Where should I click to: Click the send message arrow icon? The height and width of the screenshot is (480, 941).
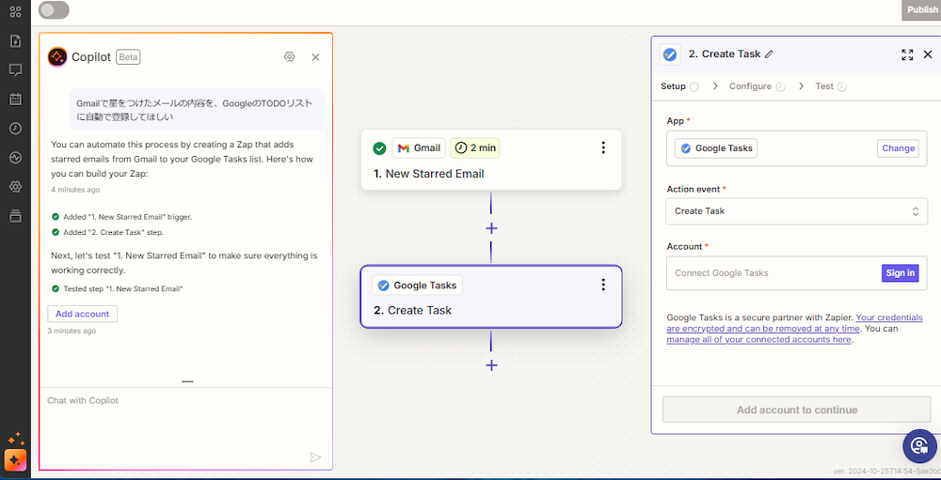315,457
